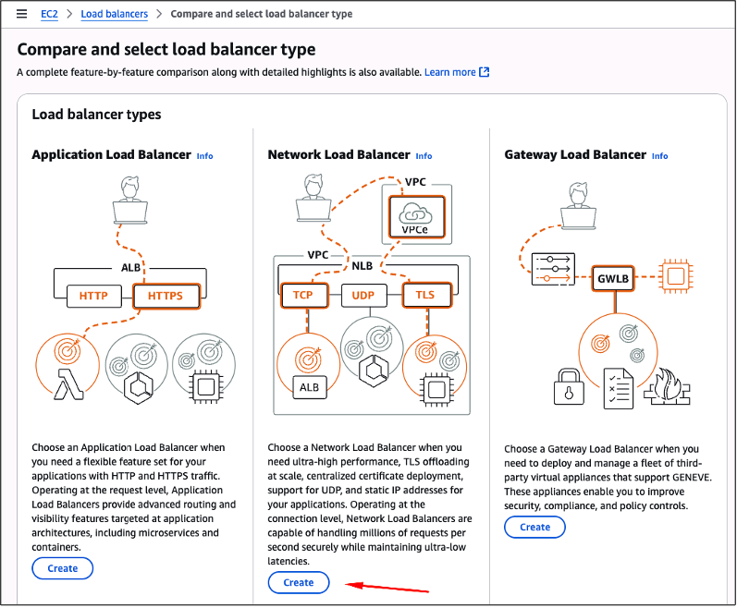Click the checklist document icon
The image size is (737, 608).
[x=618, y=388]
